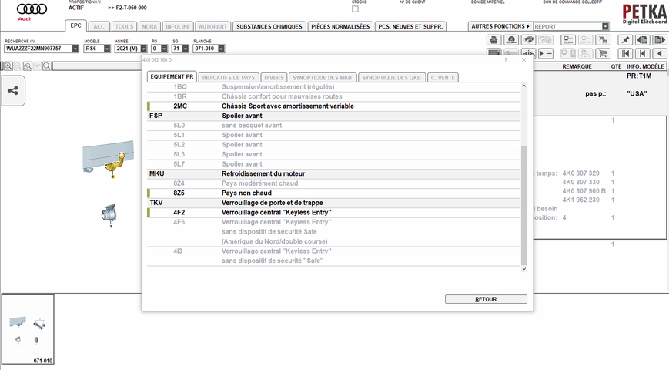The height and width of the screenshot is (370, 669).
Task: Select the EQUIPEMENT PR tab
Action: click(x=172, y=77)
